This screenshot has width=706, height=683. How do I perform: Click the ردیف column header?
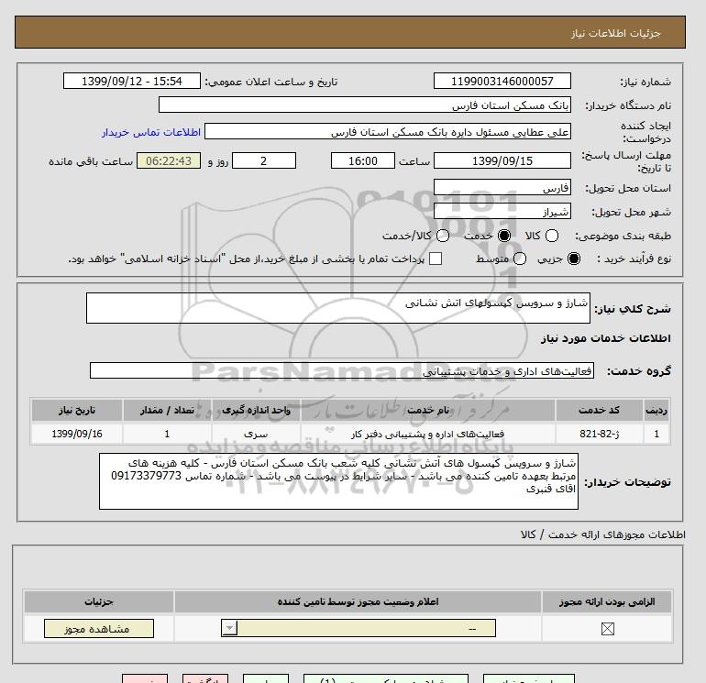tap(656, 410)
